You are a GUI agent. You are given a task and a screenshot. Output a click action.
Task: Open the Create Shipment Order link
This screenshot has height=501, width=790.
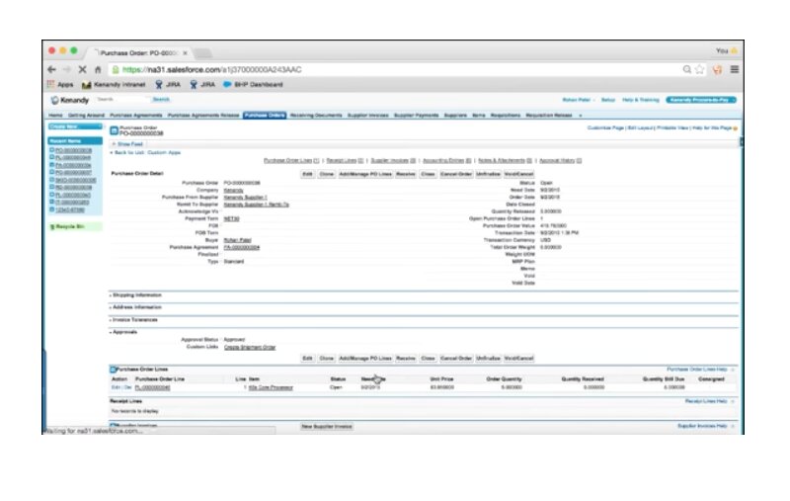250,347
